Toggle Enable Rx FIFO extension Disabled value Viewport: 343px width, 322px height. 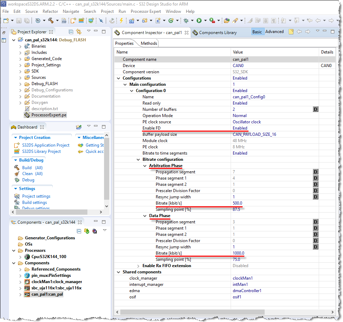tap(240, 266)
